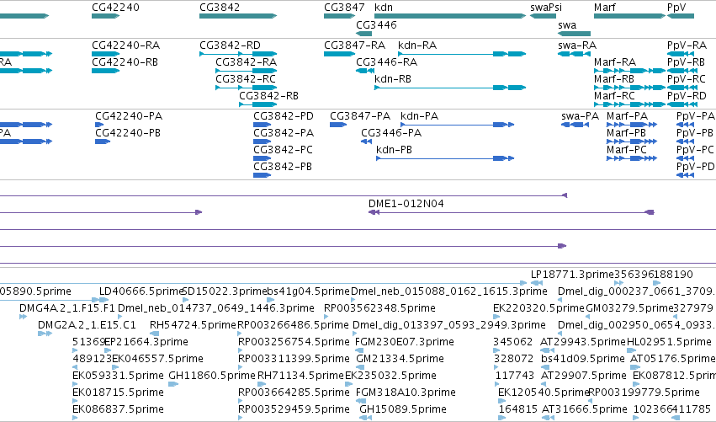
Task: Select EST SD15022.3prime
Action: (x=224, y=291)
